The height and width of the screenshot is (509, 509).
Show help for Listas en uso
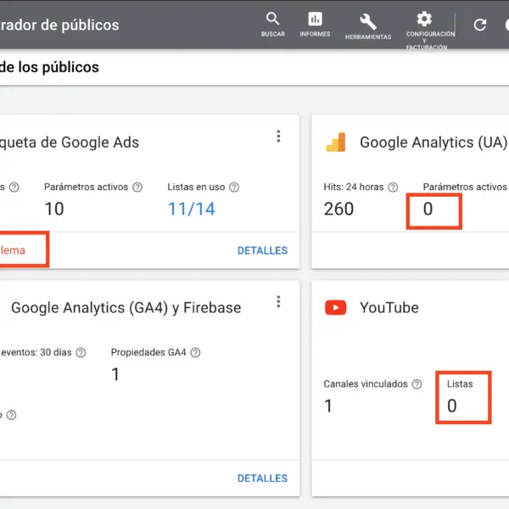point(234,187)
